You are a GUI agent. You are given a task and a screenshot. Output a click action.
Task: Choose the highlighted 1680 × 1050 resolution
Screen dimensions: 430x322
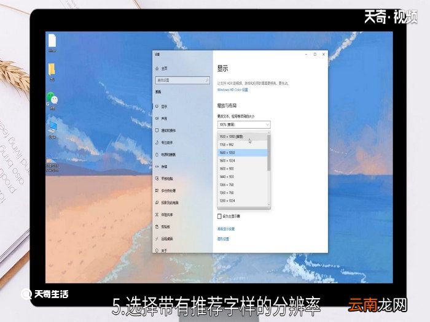coord(243,153)
